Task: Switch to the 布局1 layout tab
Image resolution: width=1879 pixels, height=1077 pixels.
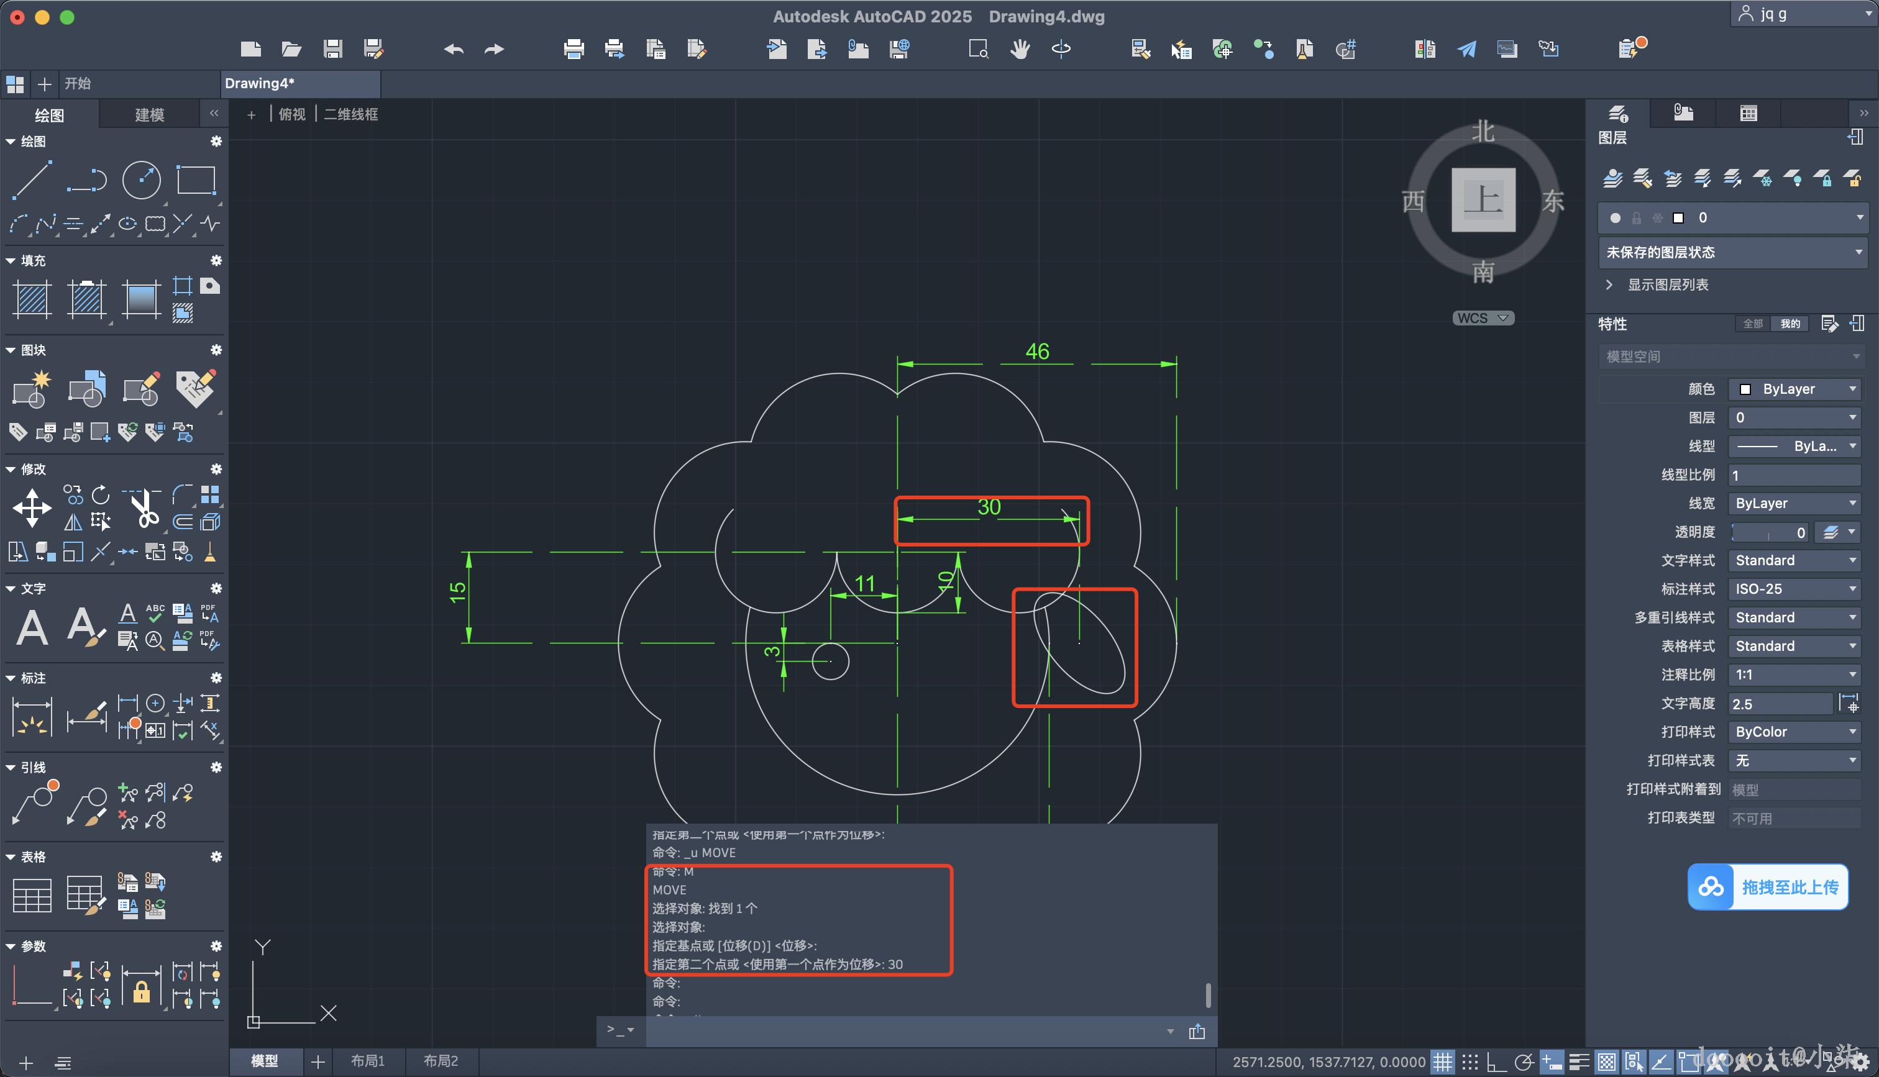Action: coord(368,1061)
